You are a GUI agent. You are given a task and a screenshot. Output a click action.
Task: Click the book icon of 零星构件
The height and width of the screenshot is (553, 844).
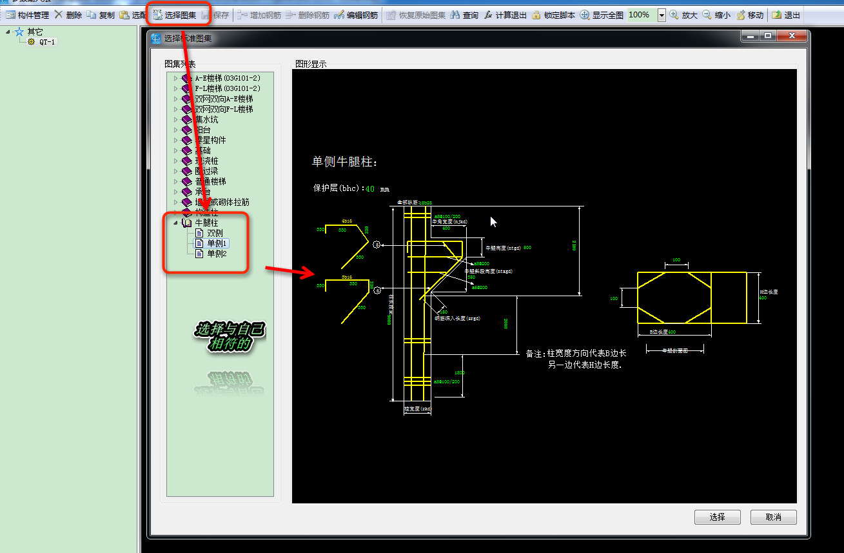tap(187, 140)
